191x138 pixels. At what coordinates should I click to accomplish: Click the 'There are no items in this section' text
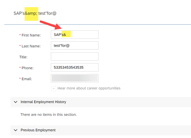49,115
